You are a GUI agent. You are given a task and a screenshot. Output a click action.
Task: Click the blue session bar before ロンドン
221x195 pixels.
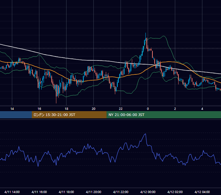[16, 115]
